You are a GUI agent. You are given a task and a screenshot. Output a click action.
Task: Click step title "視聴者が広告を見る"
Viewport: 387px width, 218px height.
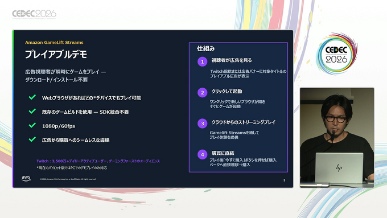pyautogui.click(x=232, y=60)
